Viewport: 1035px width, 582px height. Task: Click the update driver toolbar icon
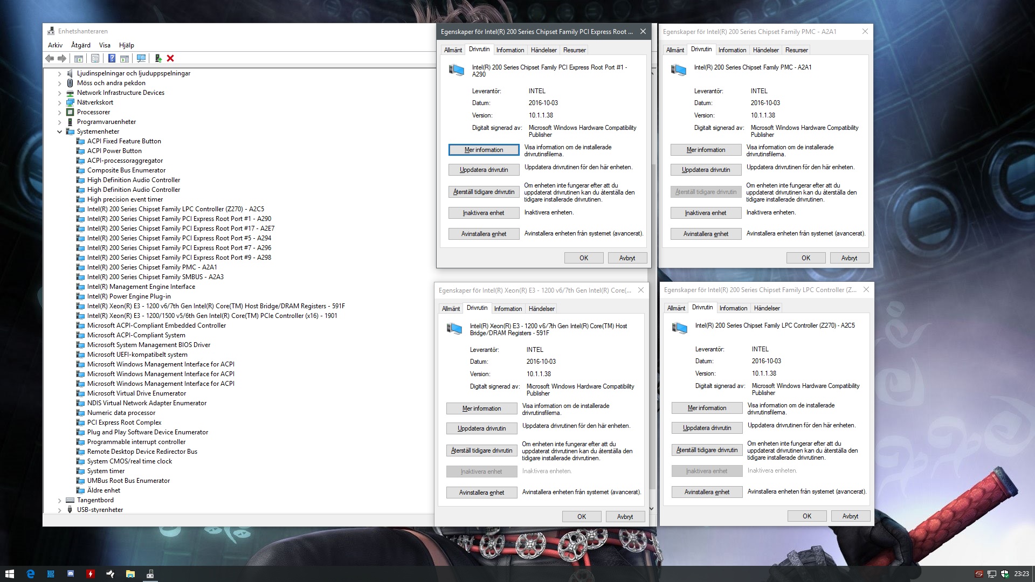pyautogui.click(x=158, y=58)
